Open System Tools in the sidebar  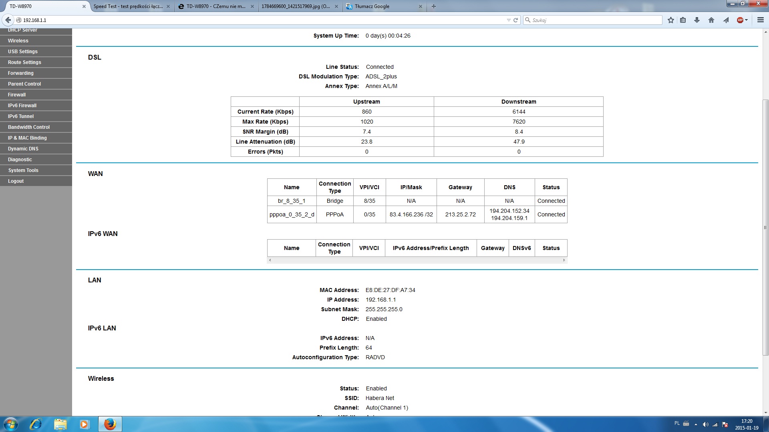coord(36,170)
